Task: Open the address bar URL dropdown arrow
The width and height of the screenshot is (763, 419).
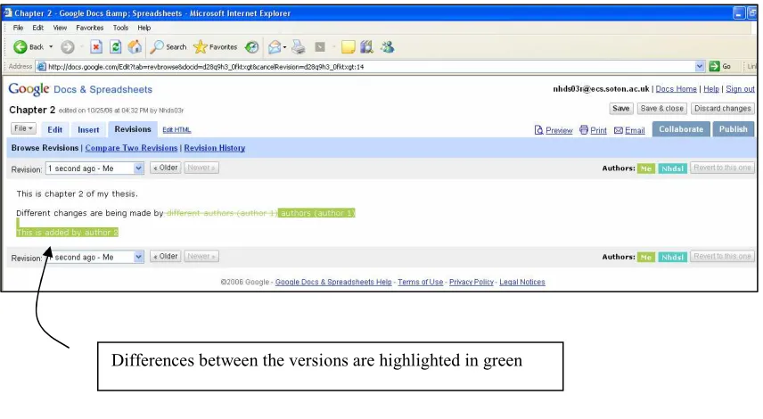Action: tap(700, 66)
